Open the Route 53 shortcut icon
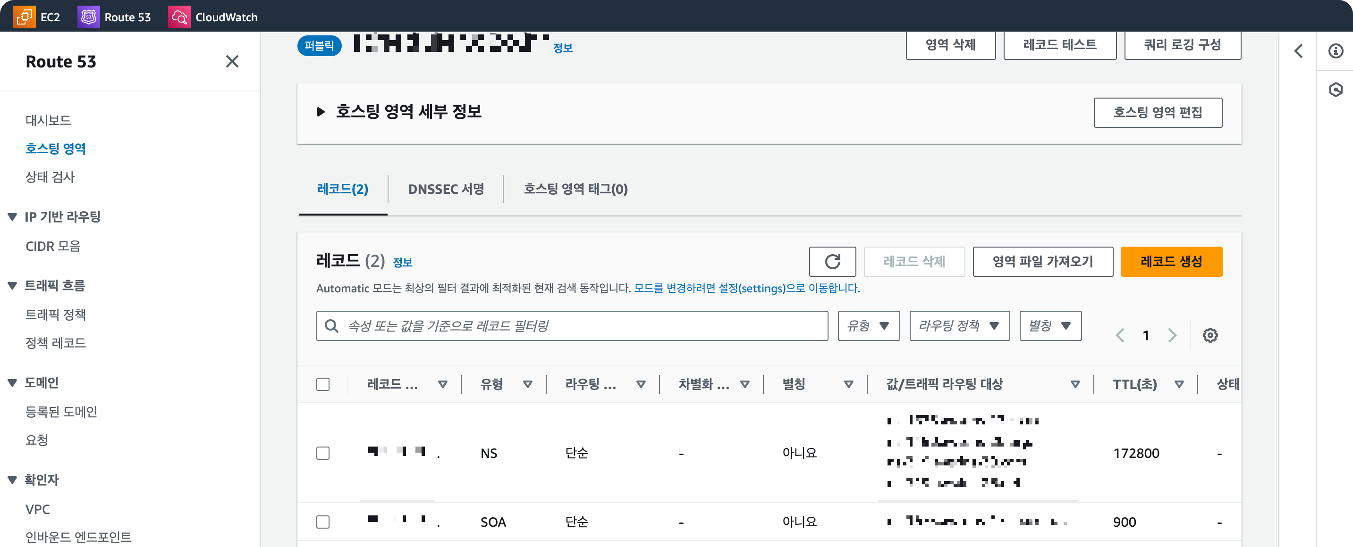 point(88,17)
